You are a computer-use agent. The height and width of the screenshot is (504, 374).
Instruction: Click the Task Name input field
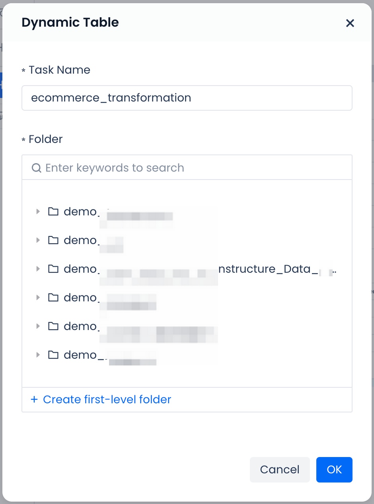pyautogui.click(x=187, y=98)
